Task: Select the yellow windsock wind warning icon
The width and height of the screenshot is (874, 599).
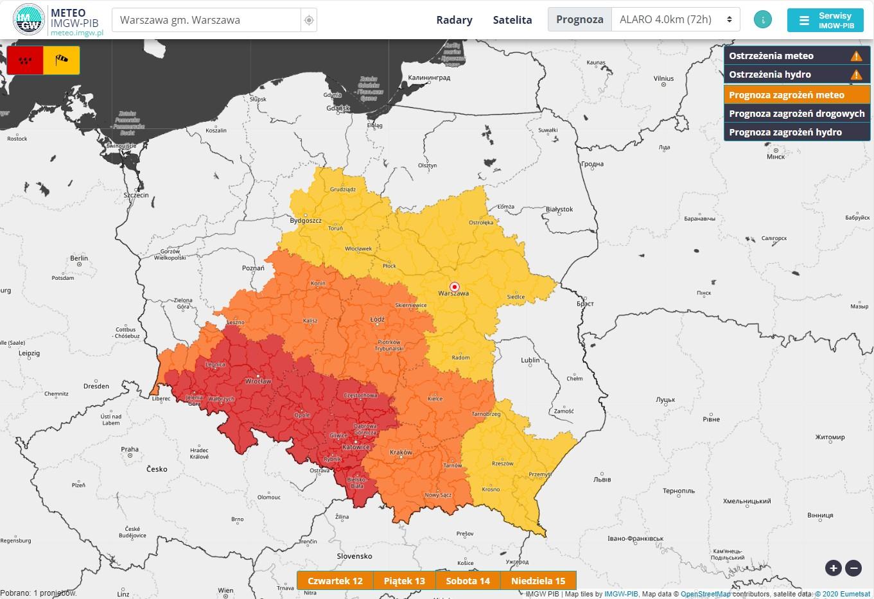Action: (x=62, y=60)
